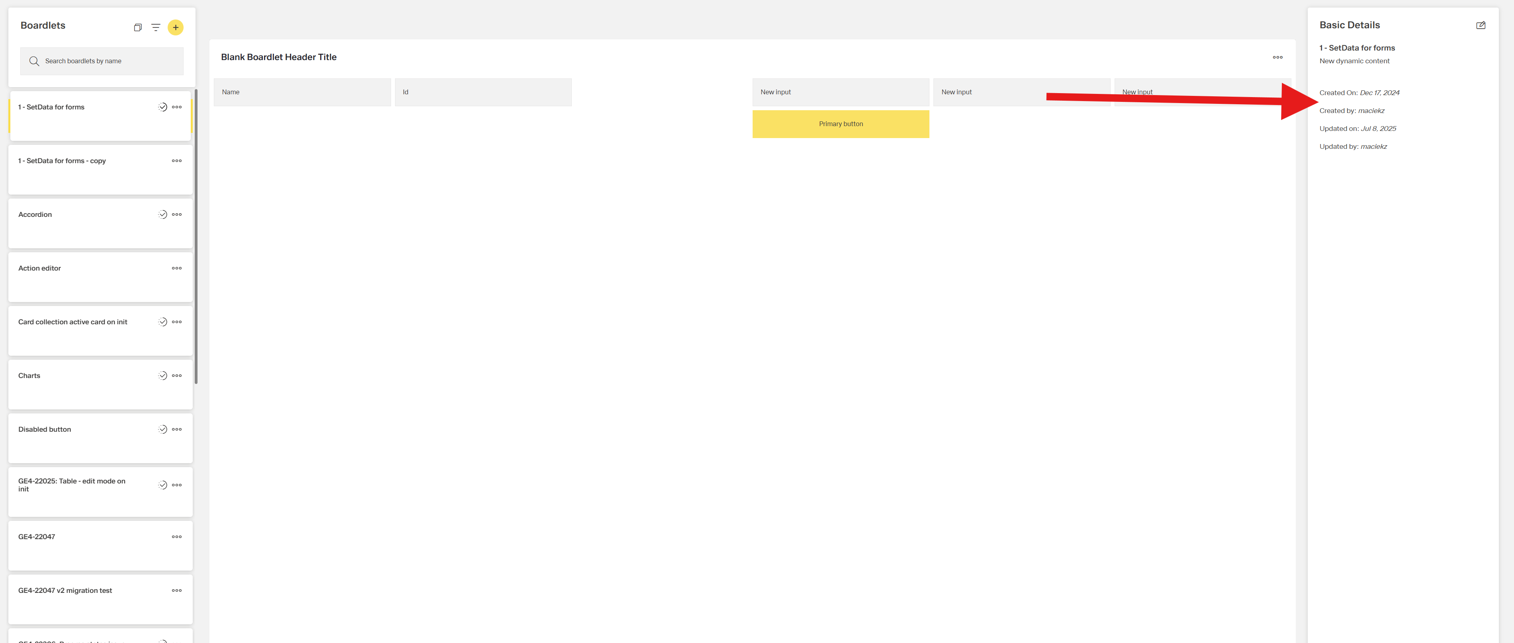Click the search magnifier icon in Boardlets panel
Image resolution: width=1514 pixels, height=643 pixels.
[34, 60]
